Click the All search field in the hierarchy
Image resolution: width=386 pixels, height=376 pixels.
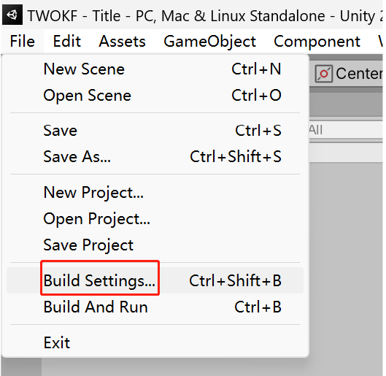tap(346, 130)
